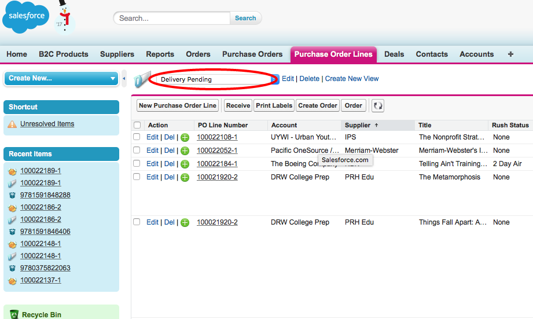Screen dimensions: 533x319
Task: Click in the Search input field
Action: pyautogui.click(x=172, y=18)
